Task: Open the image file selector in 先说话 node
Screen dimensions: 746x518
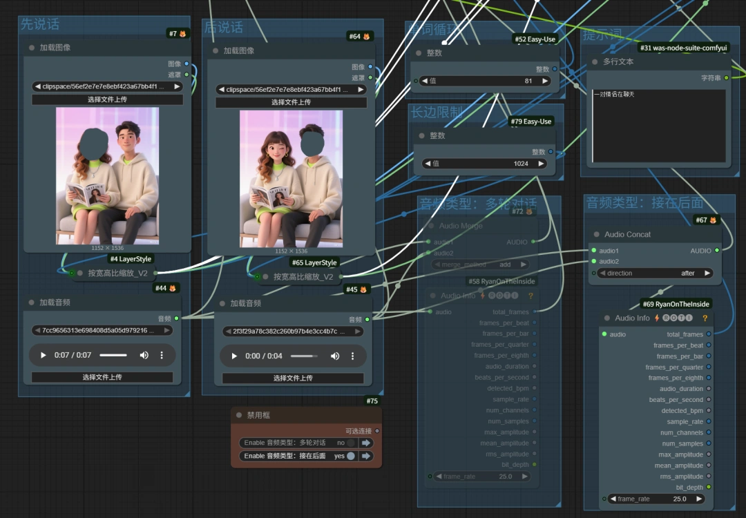Action: point(107,86)
